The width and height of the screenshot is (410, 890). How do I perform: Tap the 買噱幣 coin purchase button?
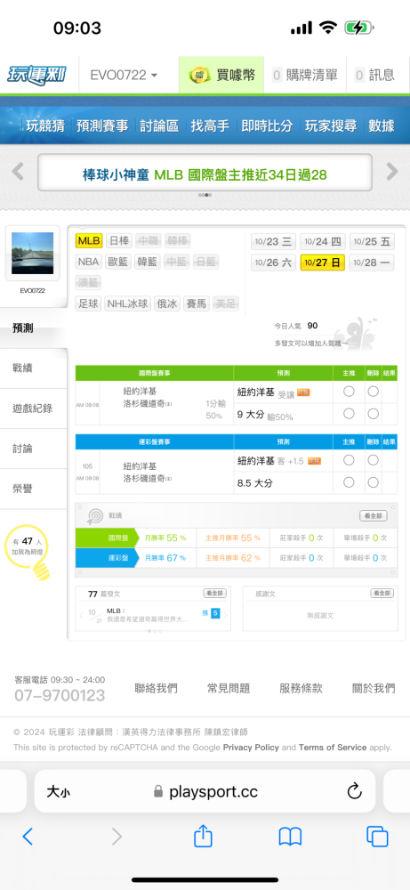click(221, 75)
